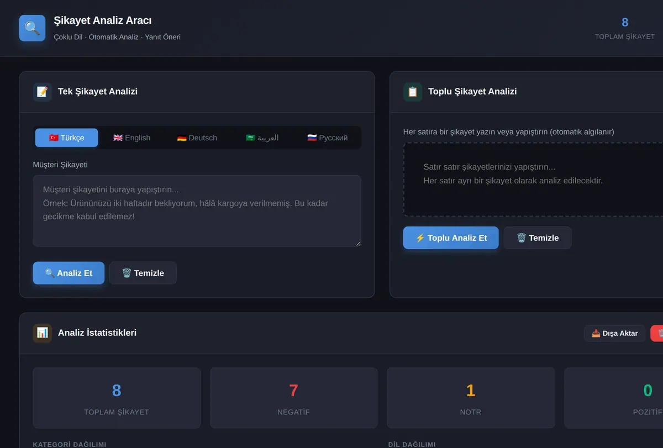Click Temizle next to Toplu Analiz Et
Viewport: 663px width, 448px height.
pos(538,238)
